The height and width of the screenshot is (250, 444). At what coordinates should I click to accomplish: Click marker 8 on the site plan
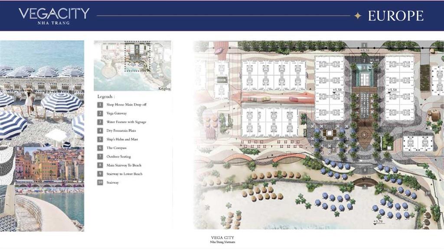(x=365, y=170)
